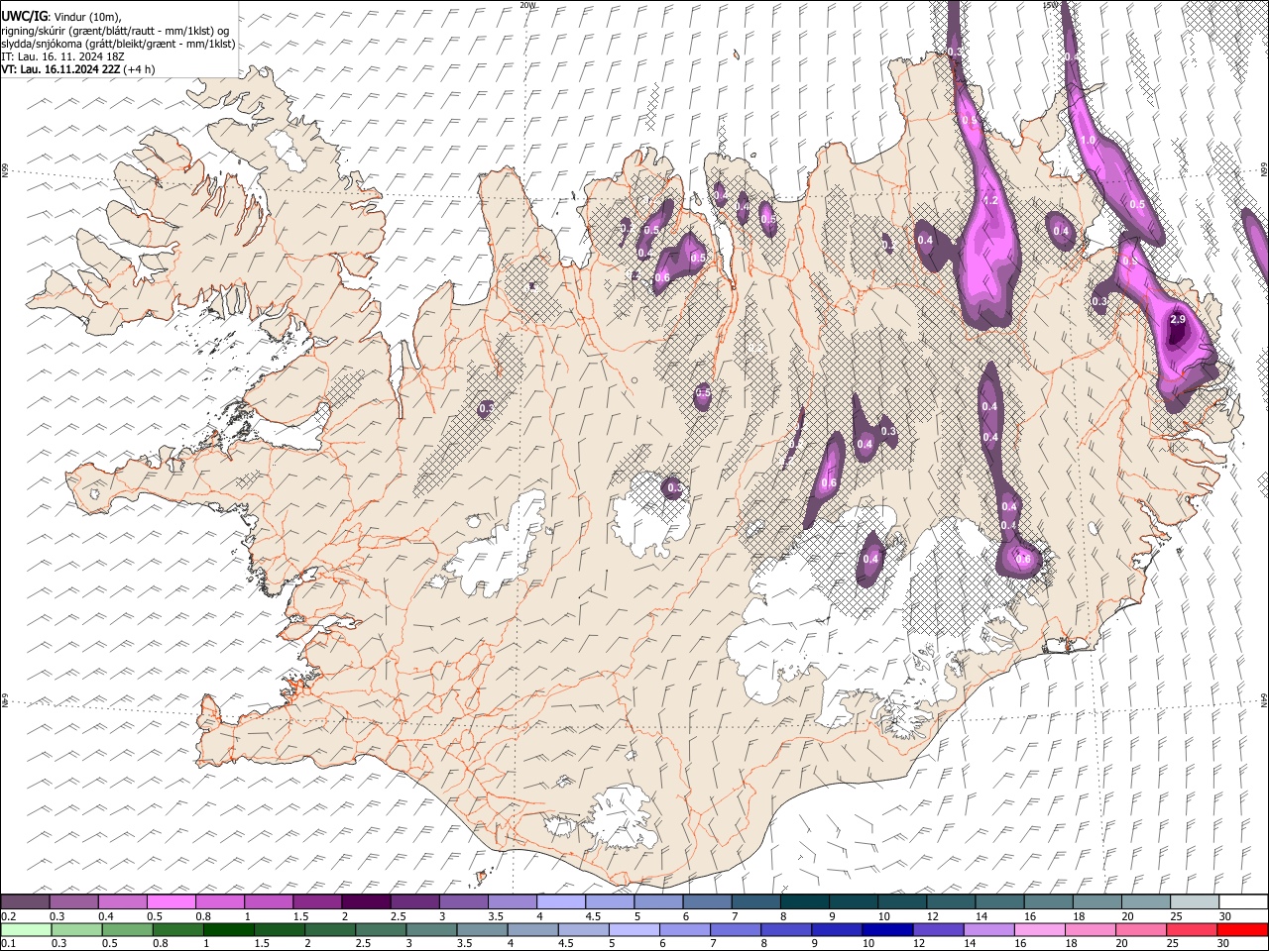Click the 1.2 snowfall value label
The image size is (1269, 951).
pyautogui.click(x=989, y=201)
